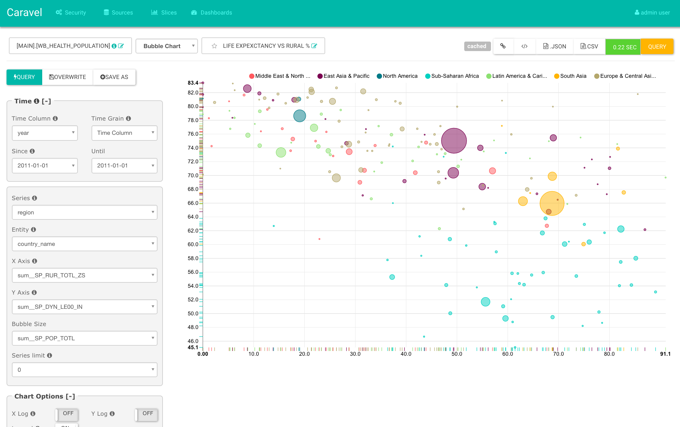This screenshot has width=680, height=427.
Task: Open the Since date dropdown
Action: pos(45,165)
